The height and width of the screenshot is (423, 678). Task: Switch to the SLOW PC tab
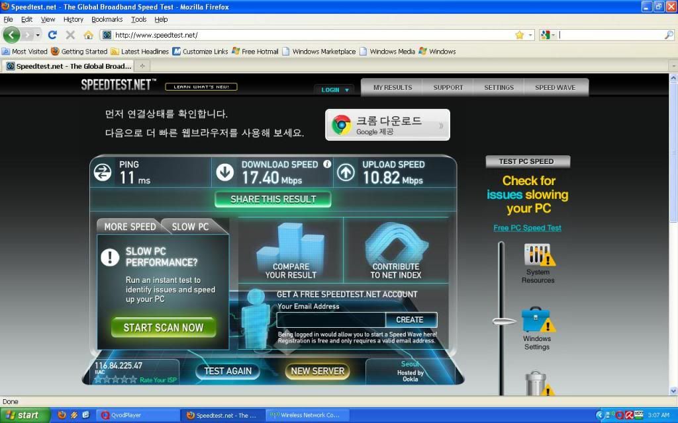(x=190, y=227)
